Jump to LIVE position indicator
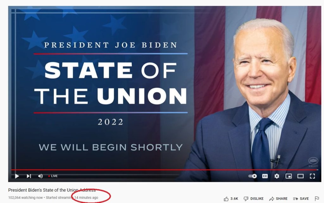This screenshot has width=324, height=203. coord(53,176)
